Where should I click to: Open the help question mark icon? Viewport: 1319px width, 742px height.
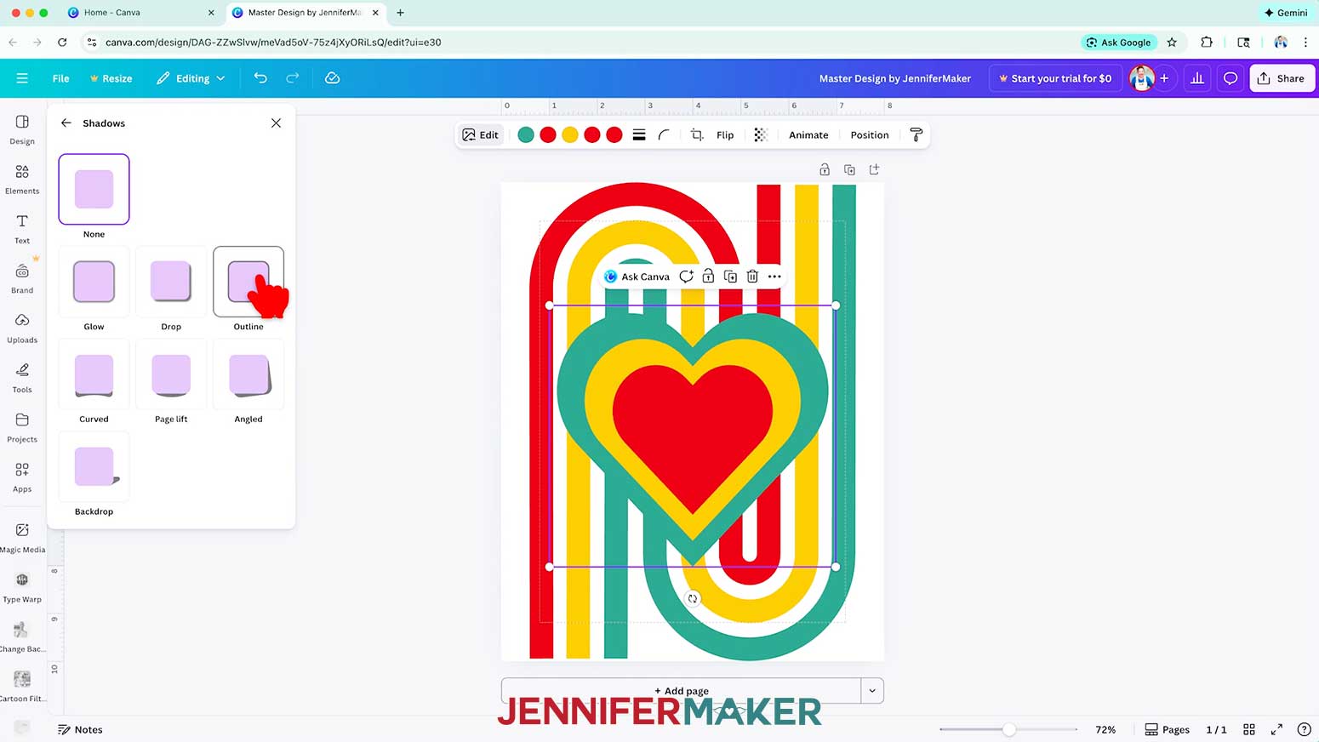[x=1304, y=729]
